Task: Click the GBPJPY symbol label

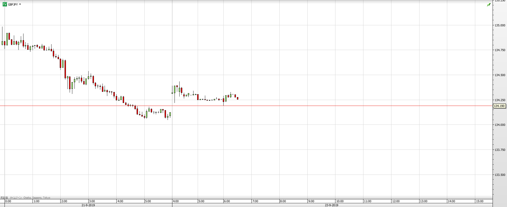Action: click(13, 5)
